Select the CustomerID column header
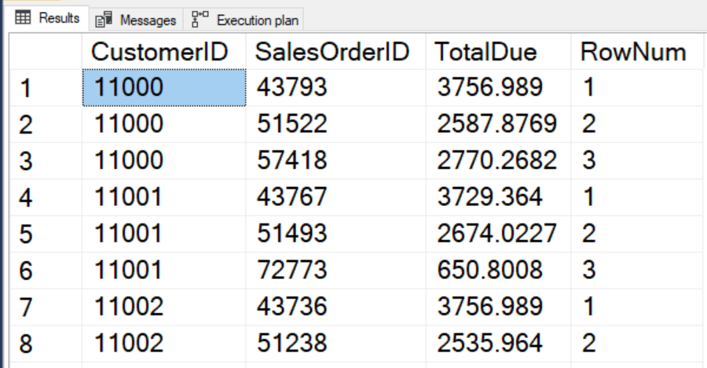The height and width of the screenshot is (368, 707). [164, 51]
